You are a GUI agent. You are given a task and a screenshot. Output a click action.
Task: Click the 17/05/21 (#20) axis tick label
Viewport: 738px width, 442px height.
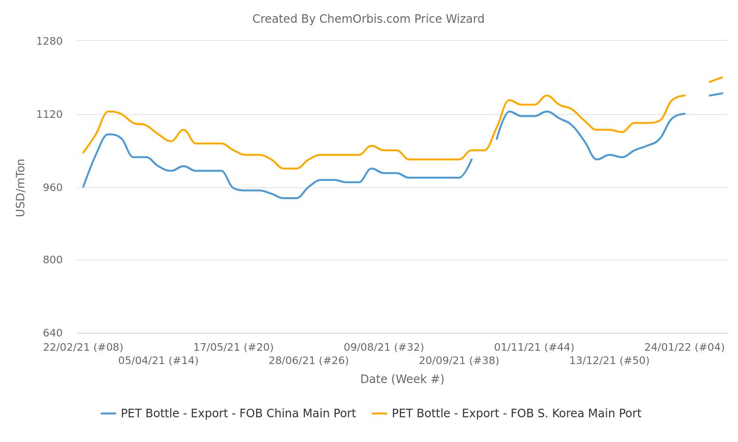point(233,347)
